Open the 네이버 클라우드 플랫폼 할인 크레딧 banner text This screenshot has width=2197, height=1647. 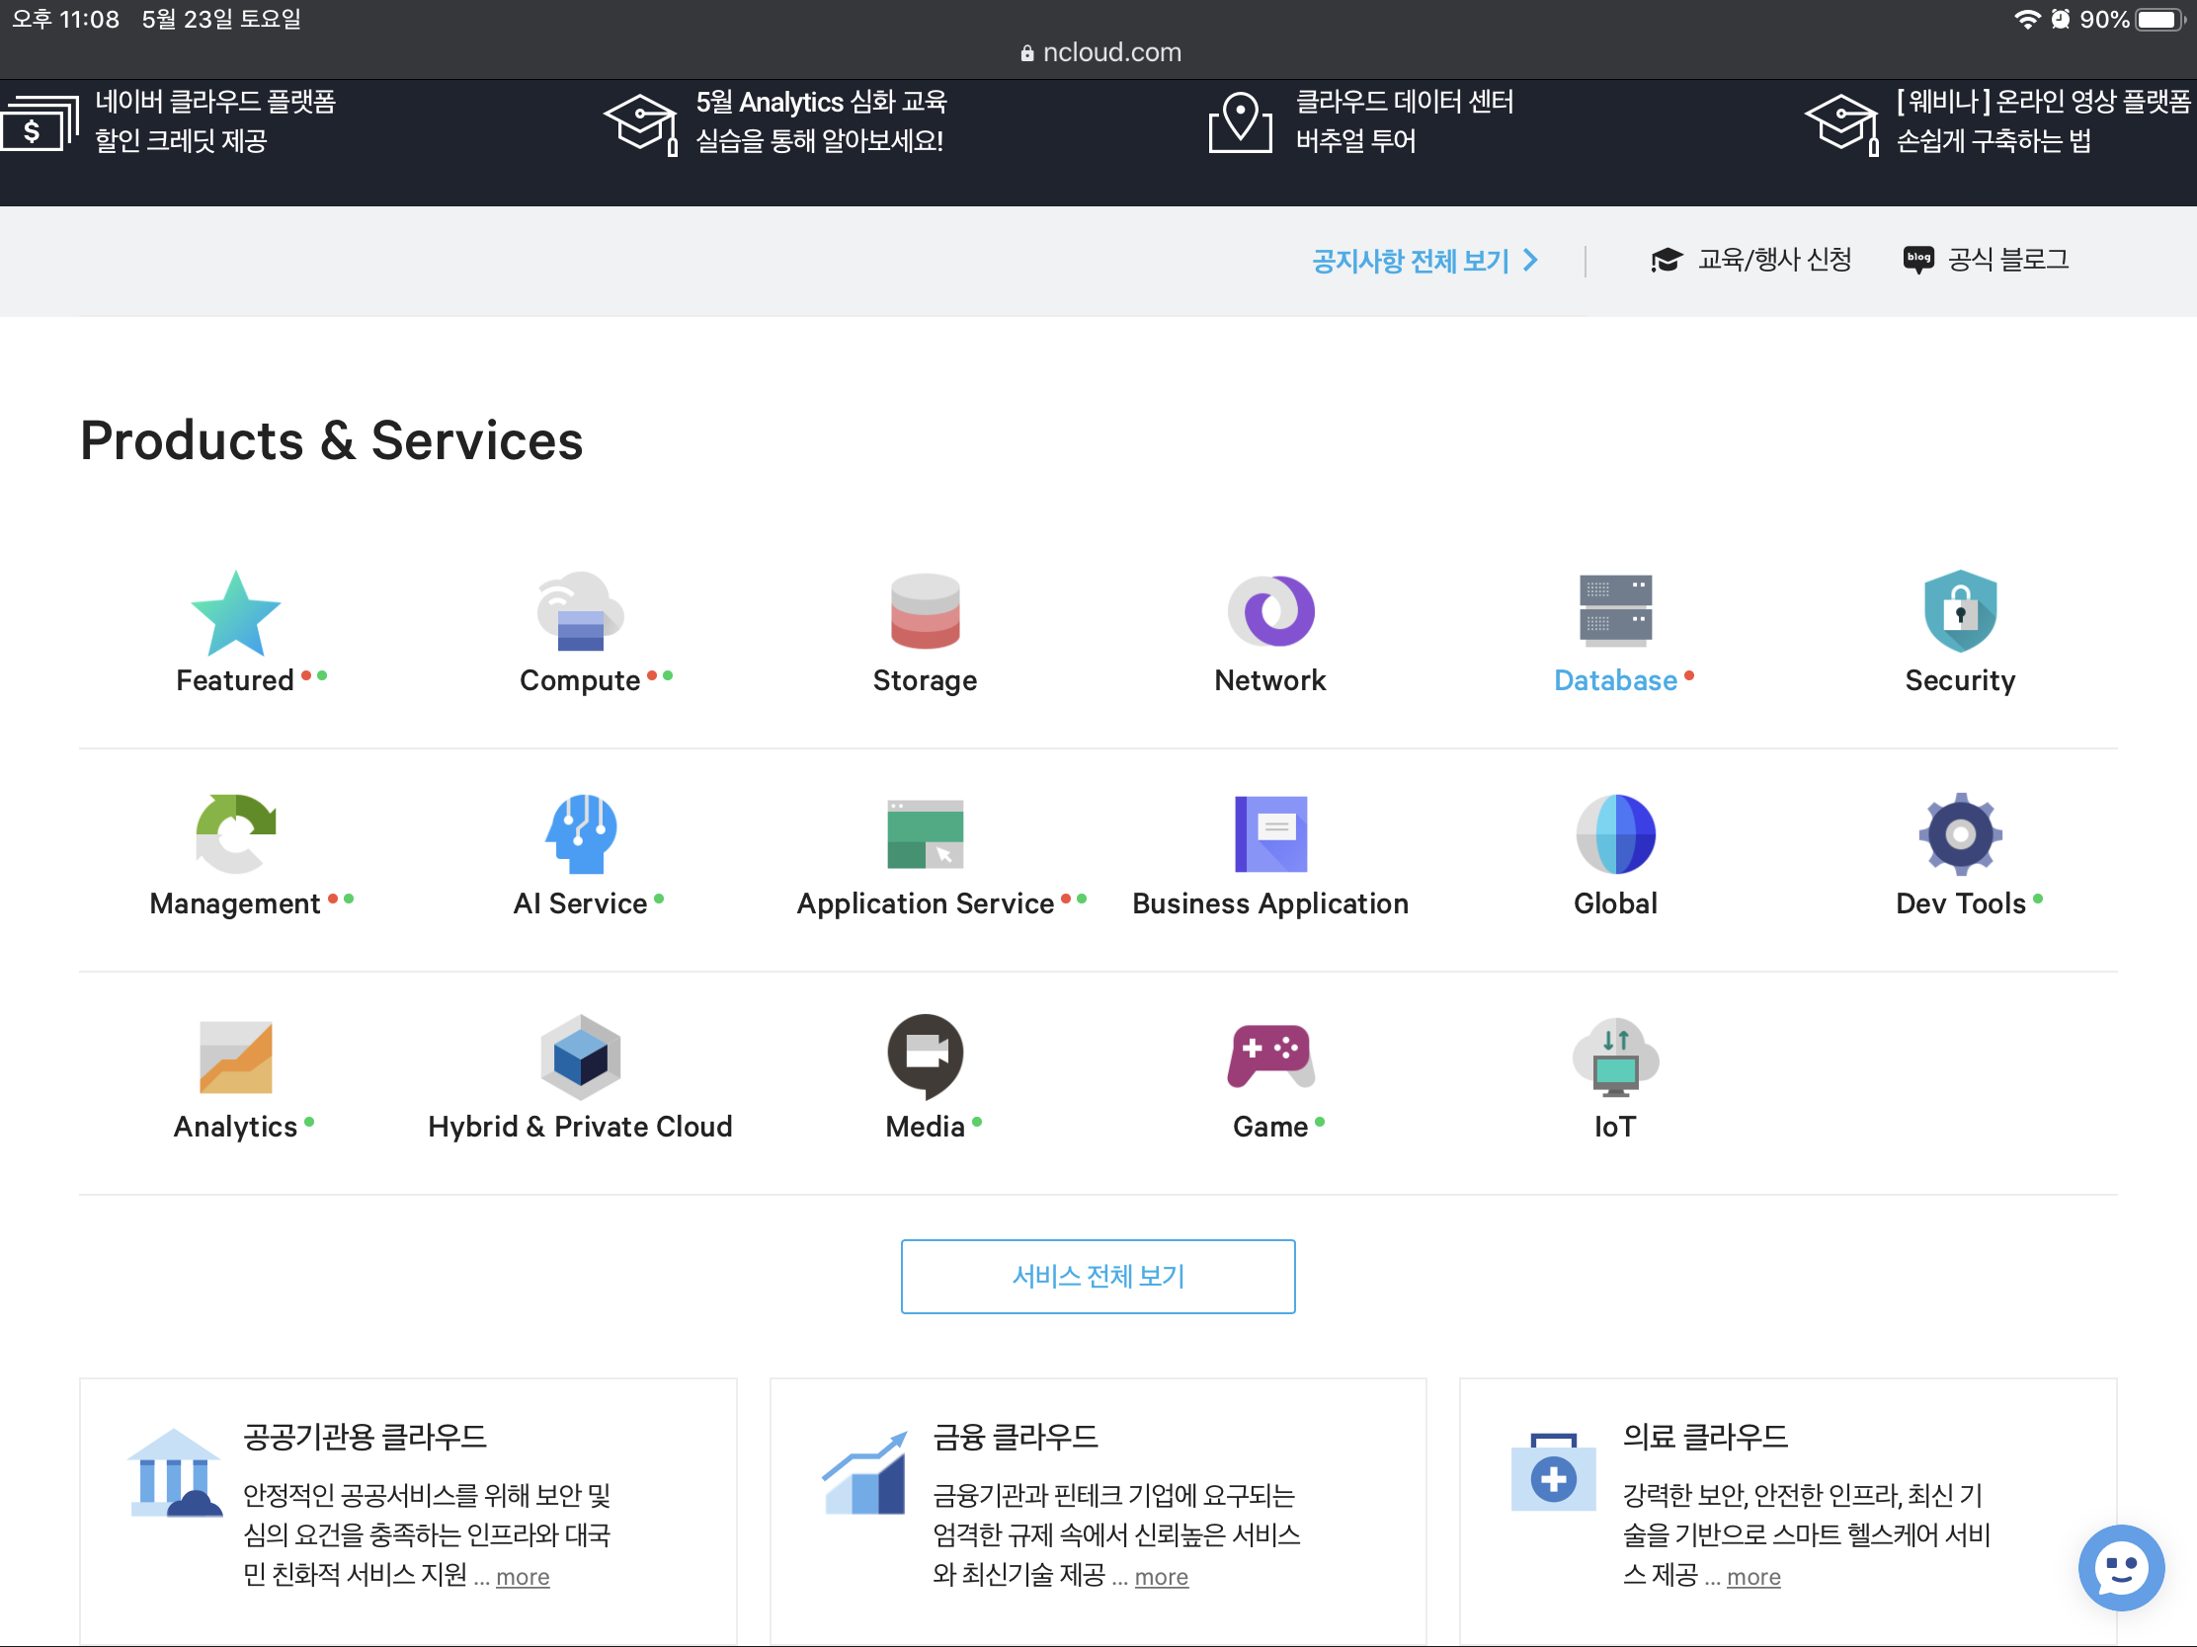pos(215,121)
